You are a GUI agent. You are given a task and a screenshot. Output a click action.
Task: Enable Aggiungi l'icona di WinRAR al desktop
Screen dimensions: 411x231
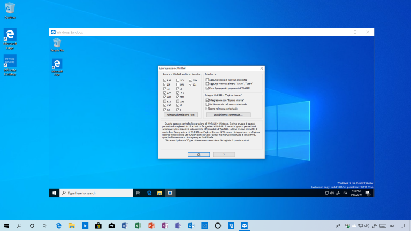click(207, 80)
